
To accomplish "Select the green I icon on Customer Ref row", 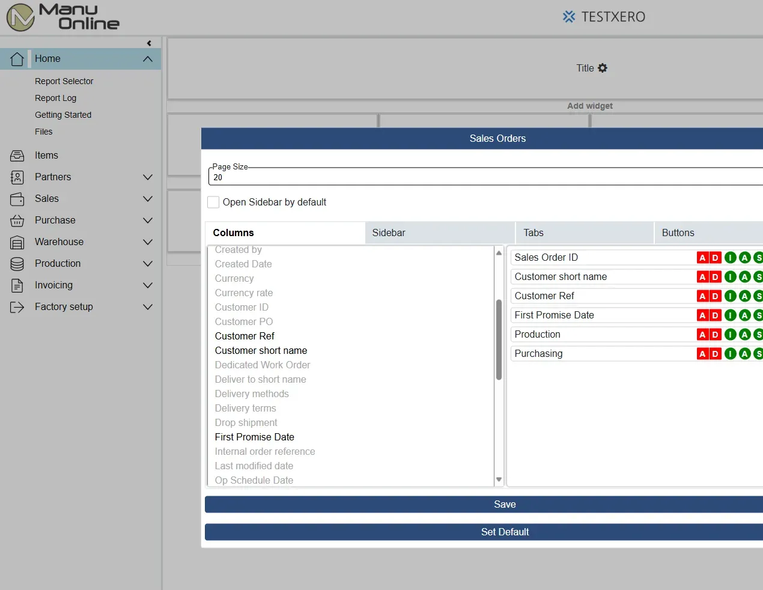I will [x=730, y=296].
